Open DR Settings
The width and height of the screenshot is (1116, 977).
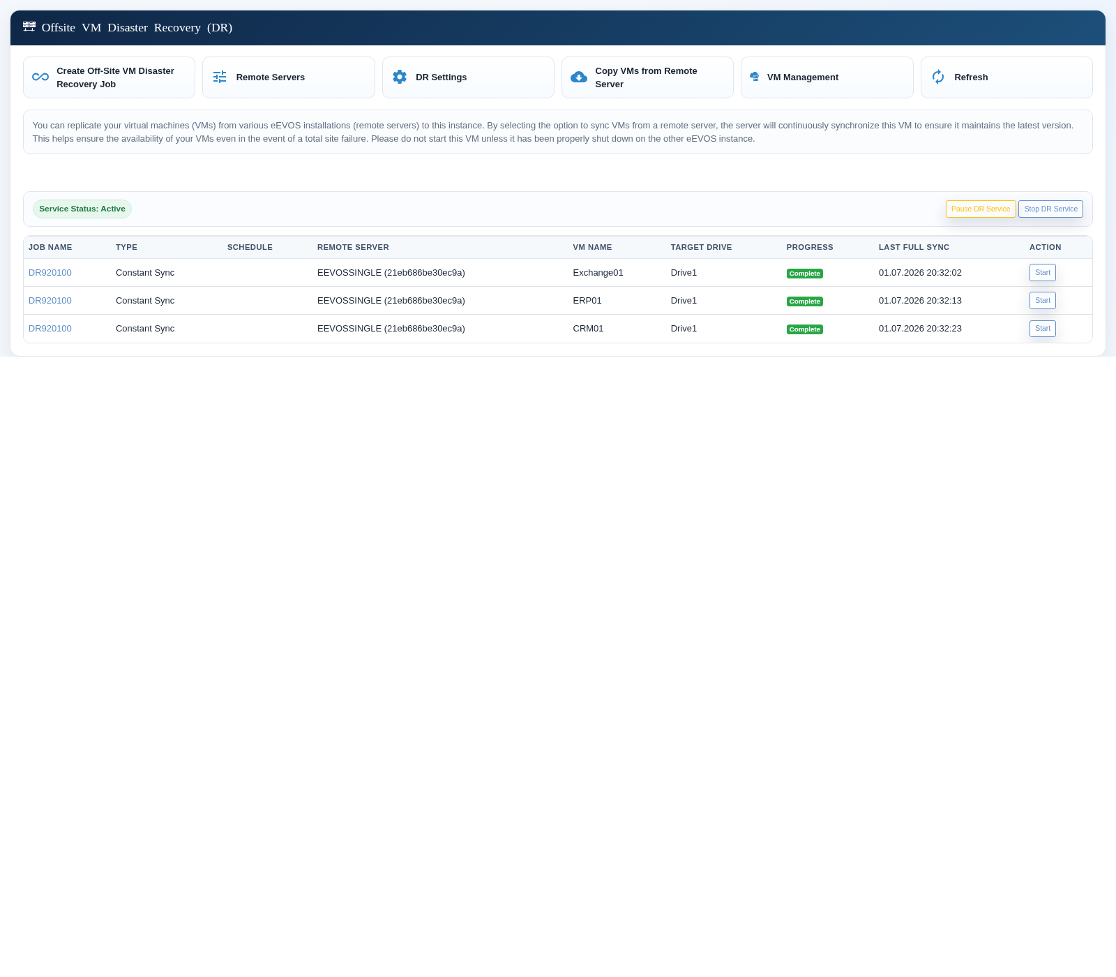pos(468,77)
